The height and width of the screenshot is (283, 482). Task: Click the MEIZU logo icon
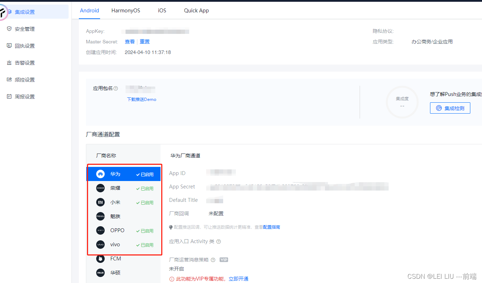100,216
